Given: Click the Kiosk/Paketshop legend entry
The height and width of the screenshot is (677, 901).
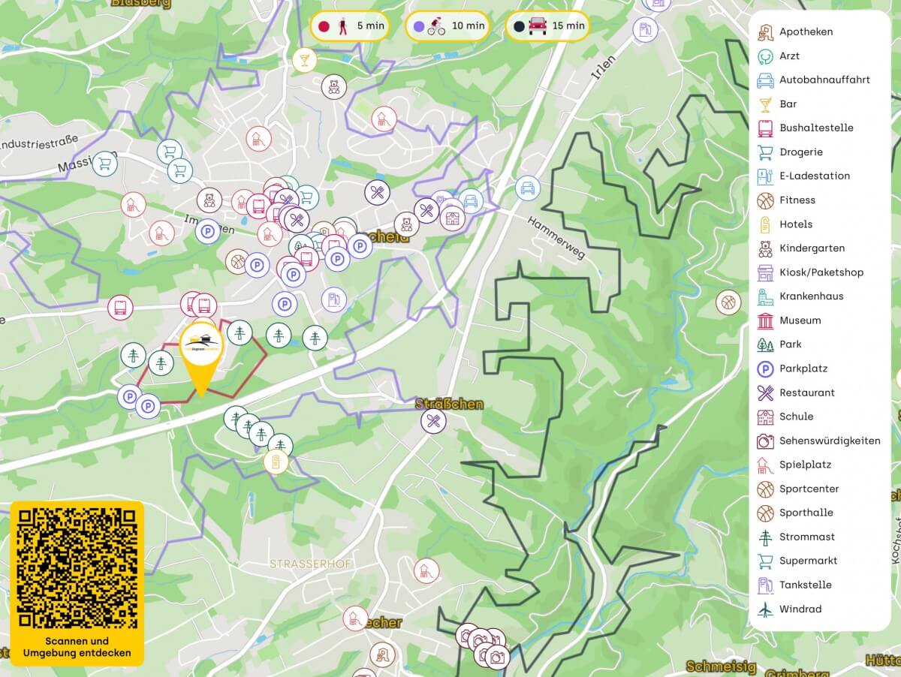Looking at the screenshot, I should [821, 272].
